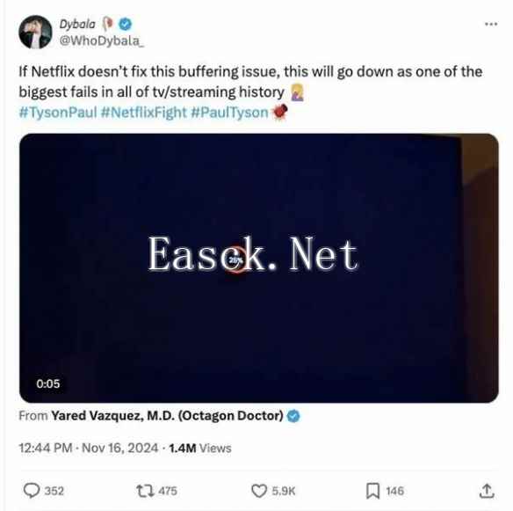Visit the @WhoDybala_ handle
513x511 pixels.
click(x=101, y=41)
